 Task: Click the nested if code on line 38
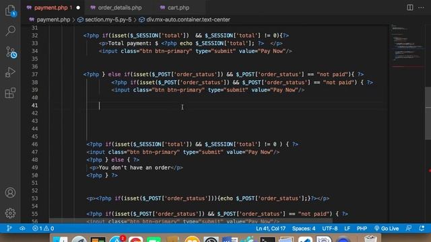click(x=242, y=82)
